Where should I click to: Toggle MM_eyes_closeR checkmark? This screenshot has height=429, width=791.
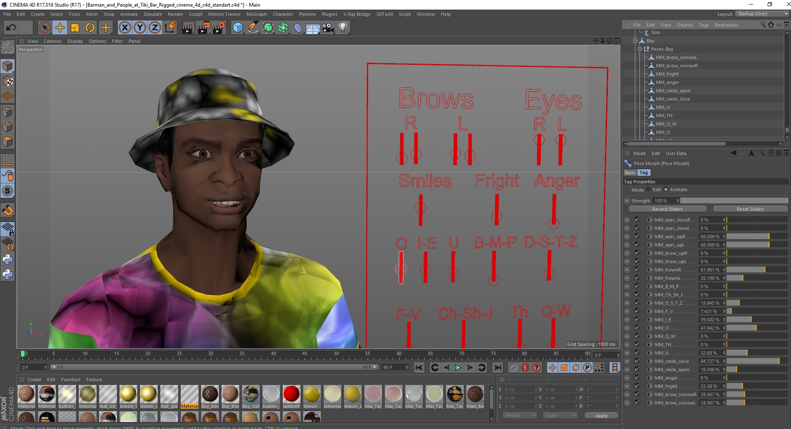(x=637, y=219)
